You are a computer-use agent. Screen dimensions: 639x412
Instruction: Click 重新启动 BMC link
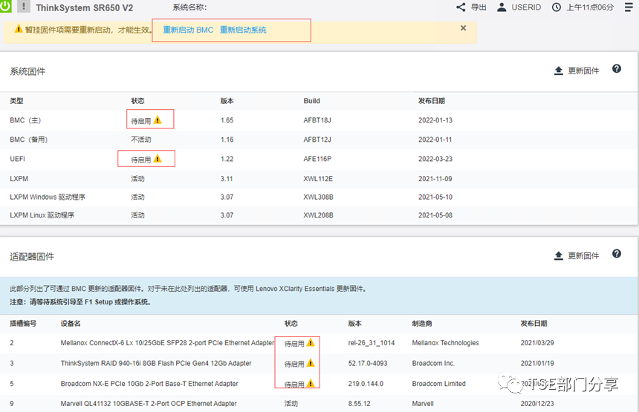point(188,30)
